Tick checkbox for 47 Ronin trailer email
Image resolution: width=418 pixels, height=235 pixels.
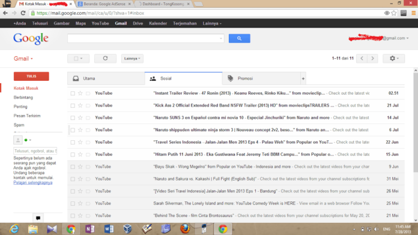pos(73,94)
